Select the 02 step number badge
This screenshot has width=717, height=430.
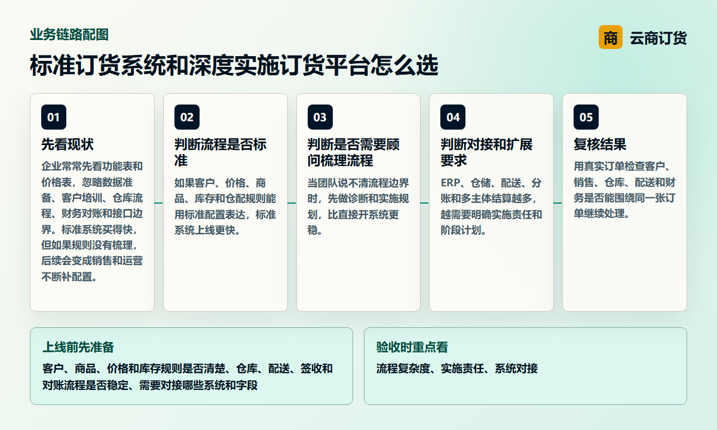(187, 117)
